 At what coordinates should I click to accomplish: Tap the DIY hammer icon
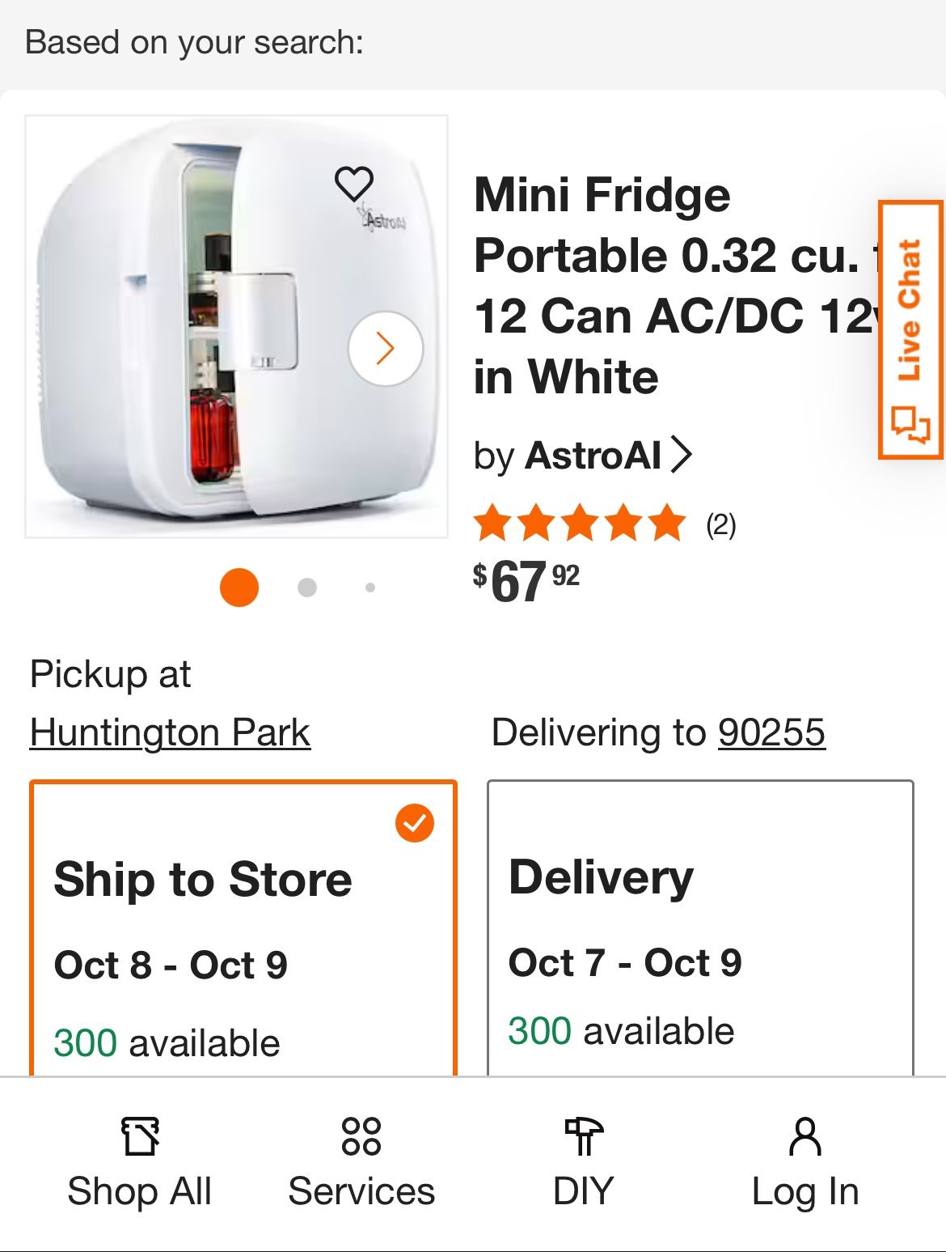click(583, 1135)
